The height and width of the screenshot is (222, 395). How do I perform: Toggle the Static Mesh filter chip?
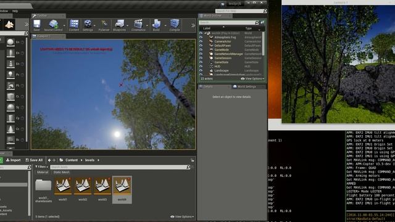[62, 173]
